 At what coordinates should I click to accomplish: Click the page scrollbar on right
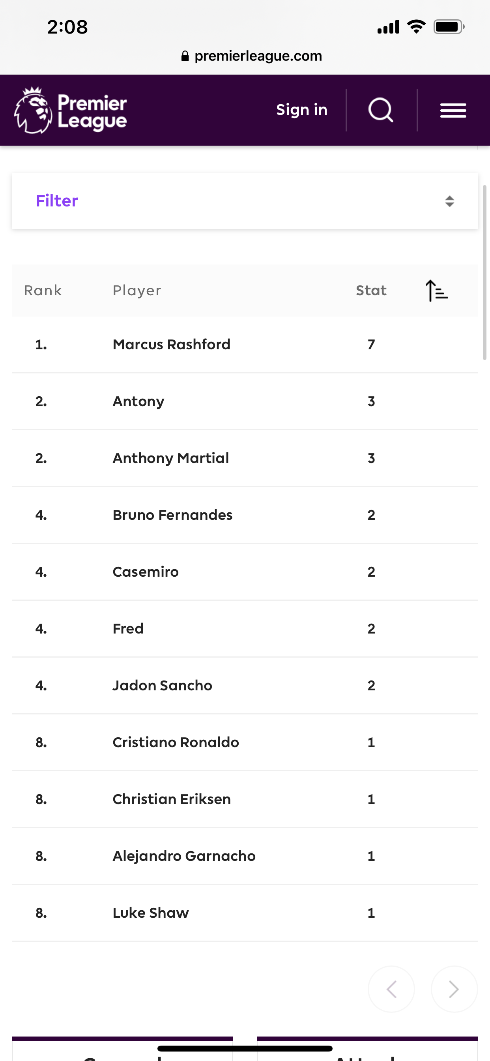pos(484,272)
